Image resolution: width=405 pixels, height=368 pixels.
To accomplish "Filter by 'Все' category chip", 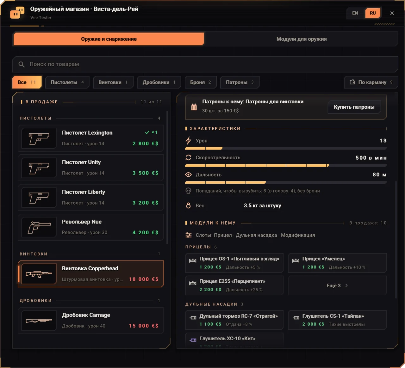I will pos(27,82).
